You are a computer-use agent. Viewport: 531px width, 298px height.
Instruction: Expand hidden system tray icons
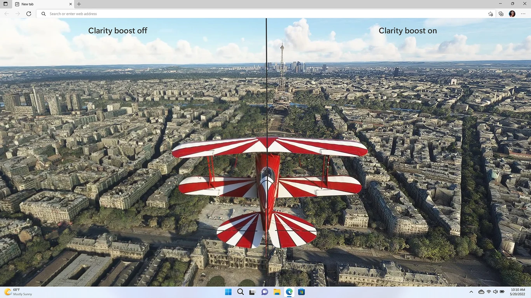click(471, 292)
